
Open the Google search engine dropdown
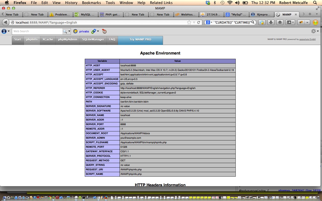point(211,23)
